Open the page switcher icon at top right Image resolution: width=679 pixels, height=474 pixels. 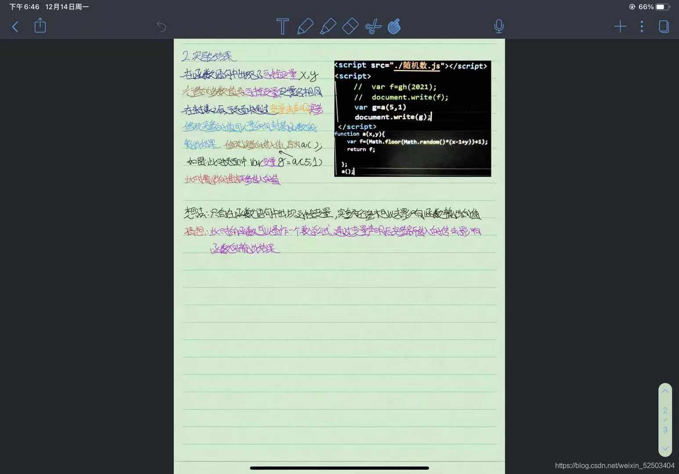[x=663, y=26]
